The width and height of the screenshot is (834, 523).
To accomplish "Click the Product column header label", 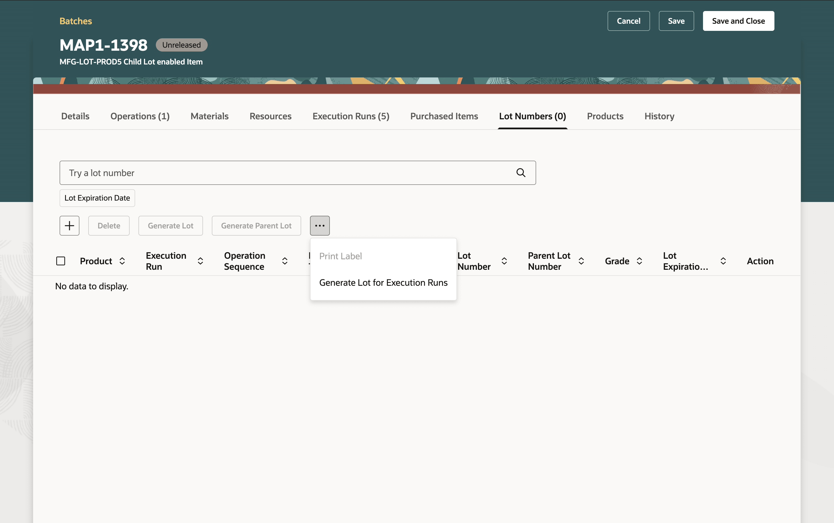I will pyautogui.click(x=96, y=261).
